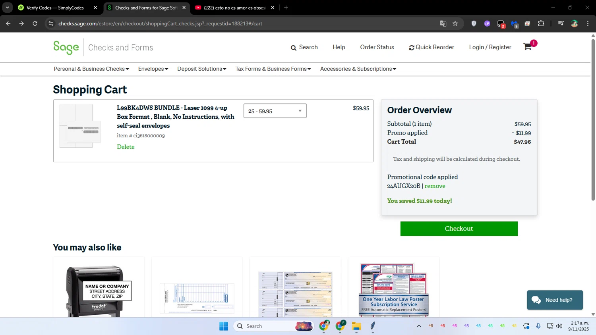The image size is (596, 335).
Task: Click the browser forward arrow
Action: (x=21, y=23)
